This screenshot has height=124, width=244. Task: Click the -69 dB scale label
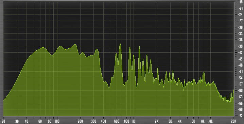[240, 109]
